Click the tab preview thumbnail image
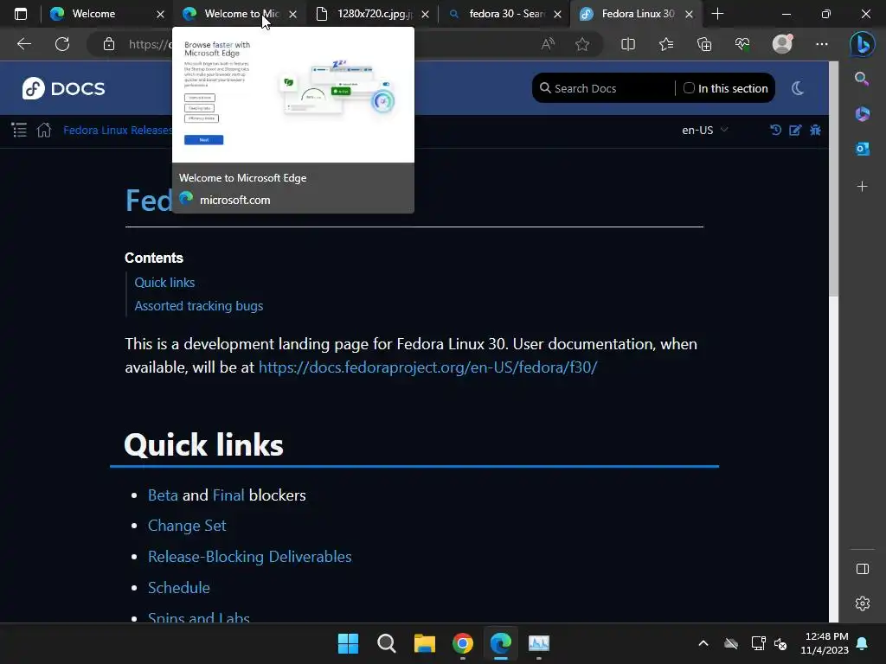The height and width of the screenshot is (664, 886). (292, 95)
